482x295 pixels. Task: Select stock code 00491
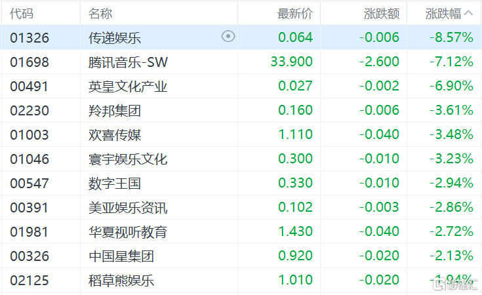(30, 87)
